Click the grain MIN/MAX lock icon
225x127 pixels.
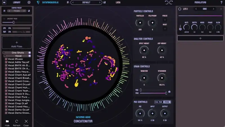point(169,91)
